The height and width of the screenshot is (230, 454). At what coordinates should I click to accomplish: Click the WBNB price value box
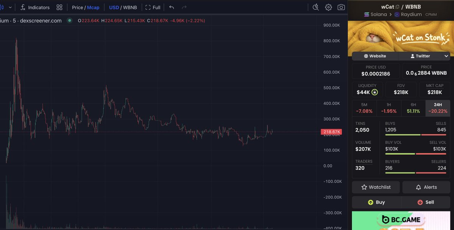(x=426, y=71)
